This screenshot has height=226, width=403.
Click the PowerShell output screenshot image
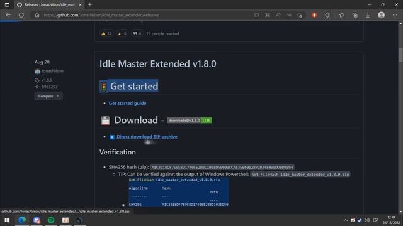click(x=179, y=192)
